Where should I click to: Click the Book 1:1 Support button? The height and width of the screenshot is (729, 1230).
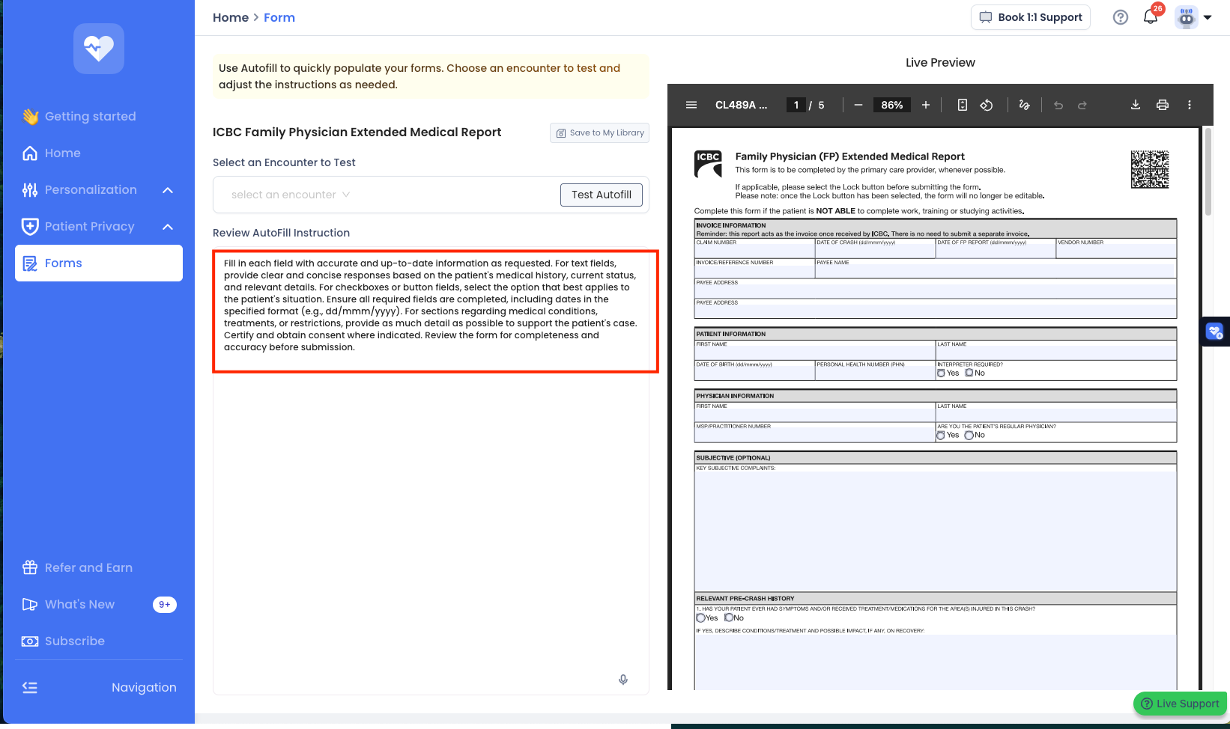[x=1031, y=17]
